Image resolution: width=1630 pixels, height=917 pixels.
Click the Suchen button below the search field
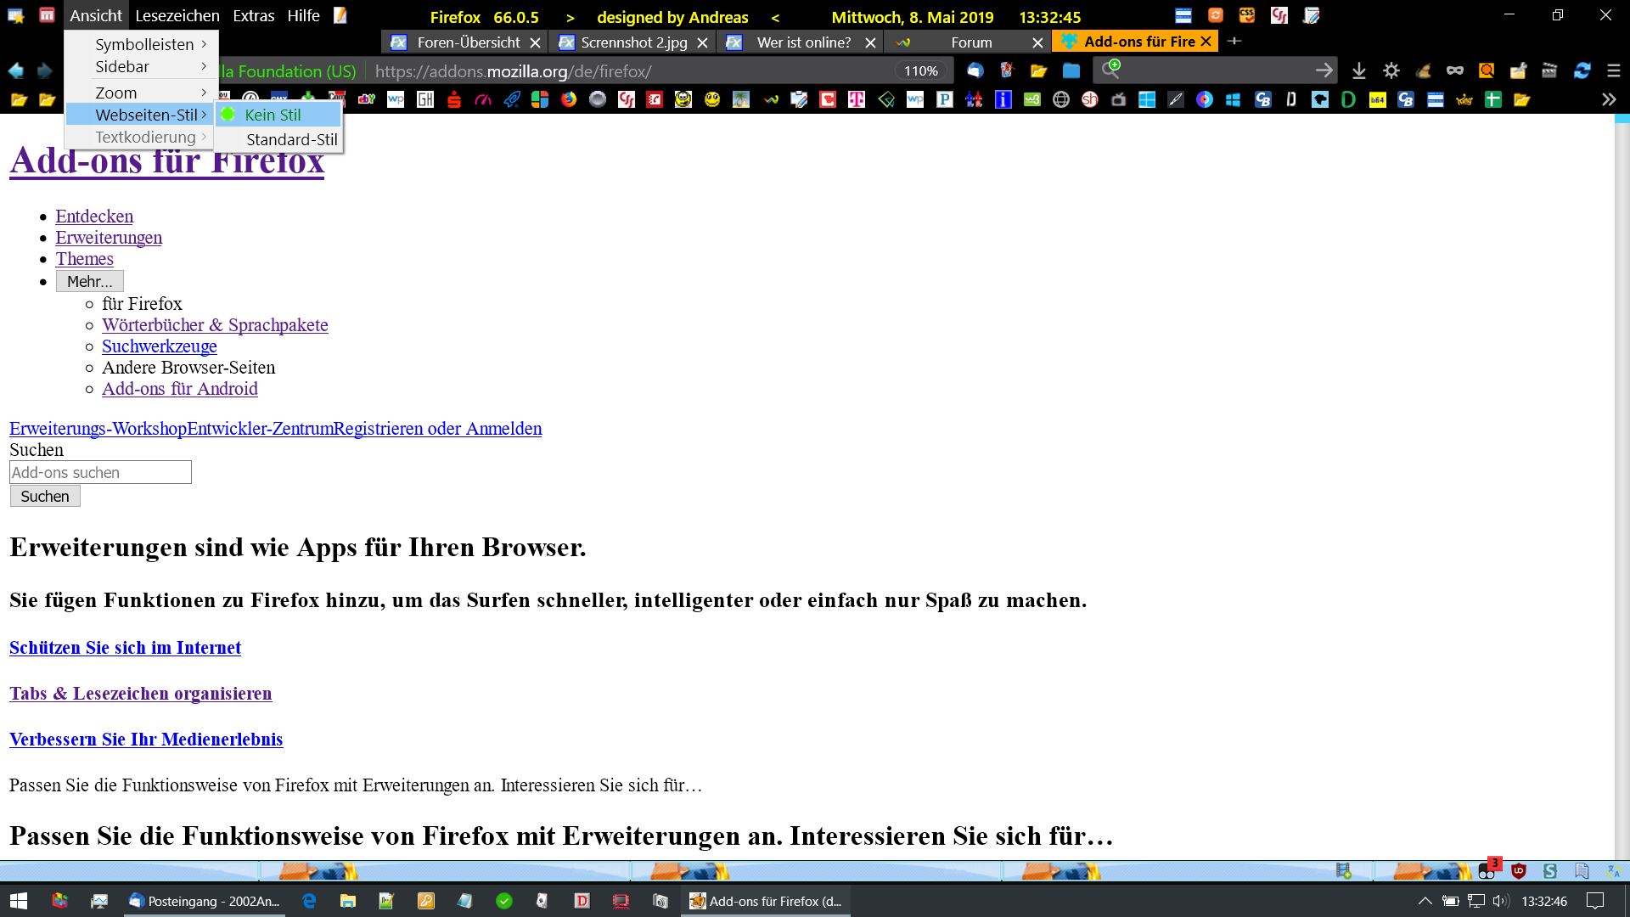(x=45, y=496)
